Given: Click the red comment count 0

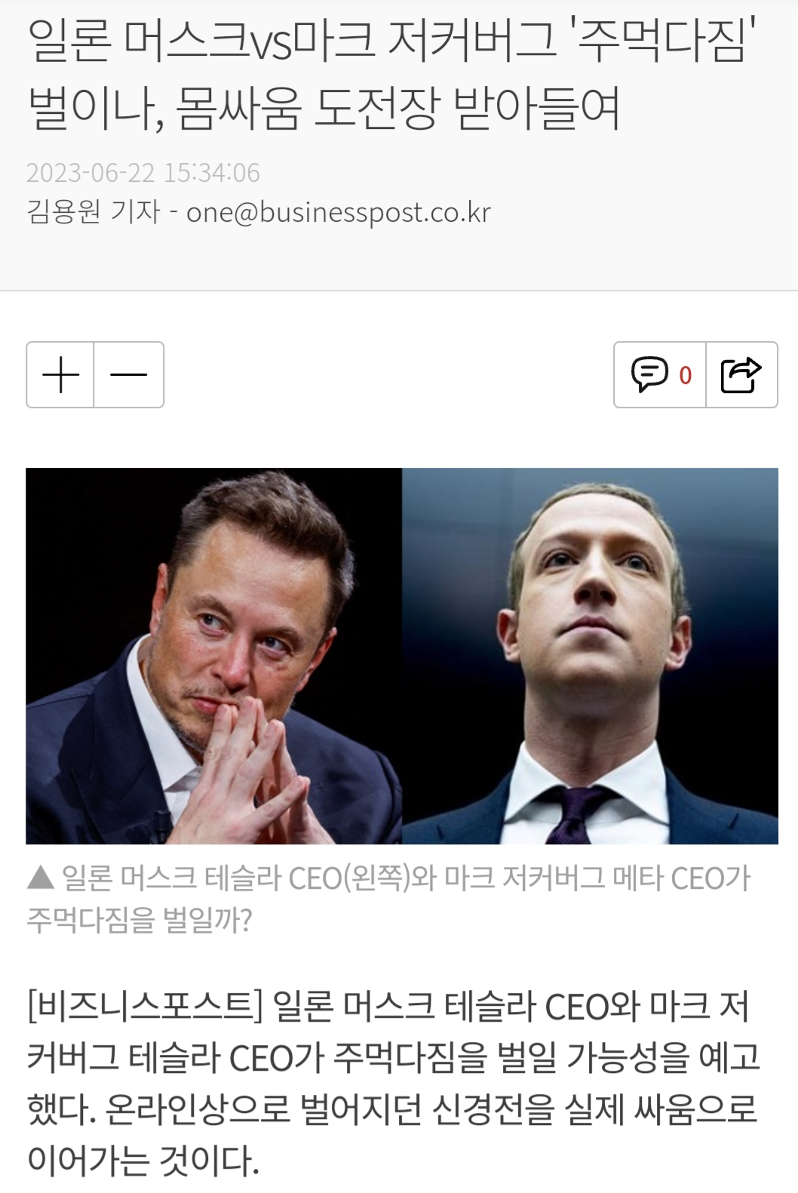Looking at the screenshot, I should (x=685, y=375).
